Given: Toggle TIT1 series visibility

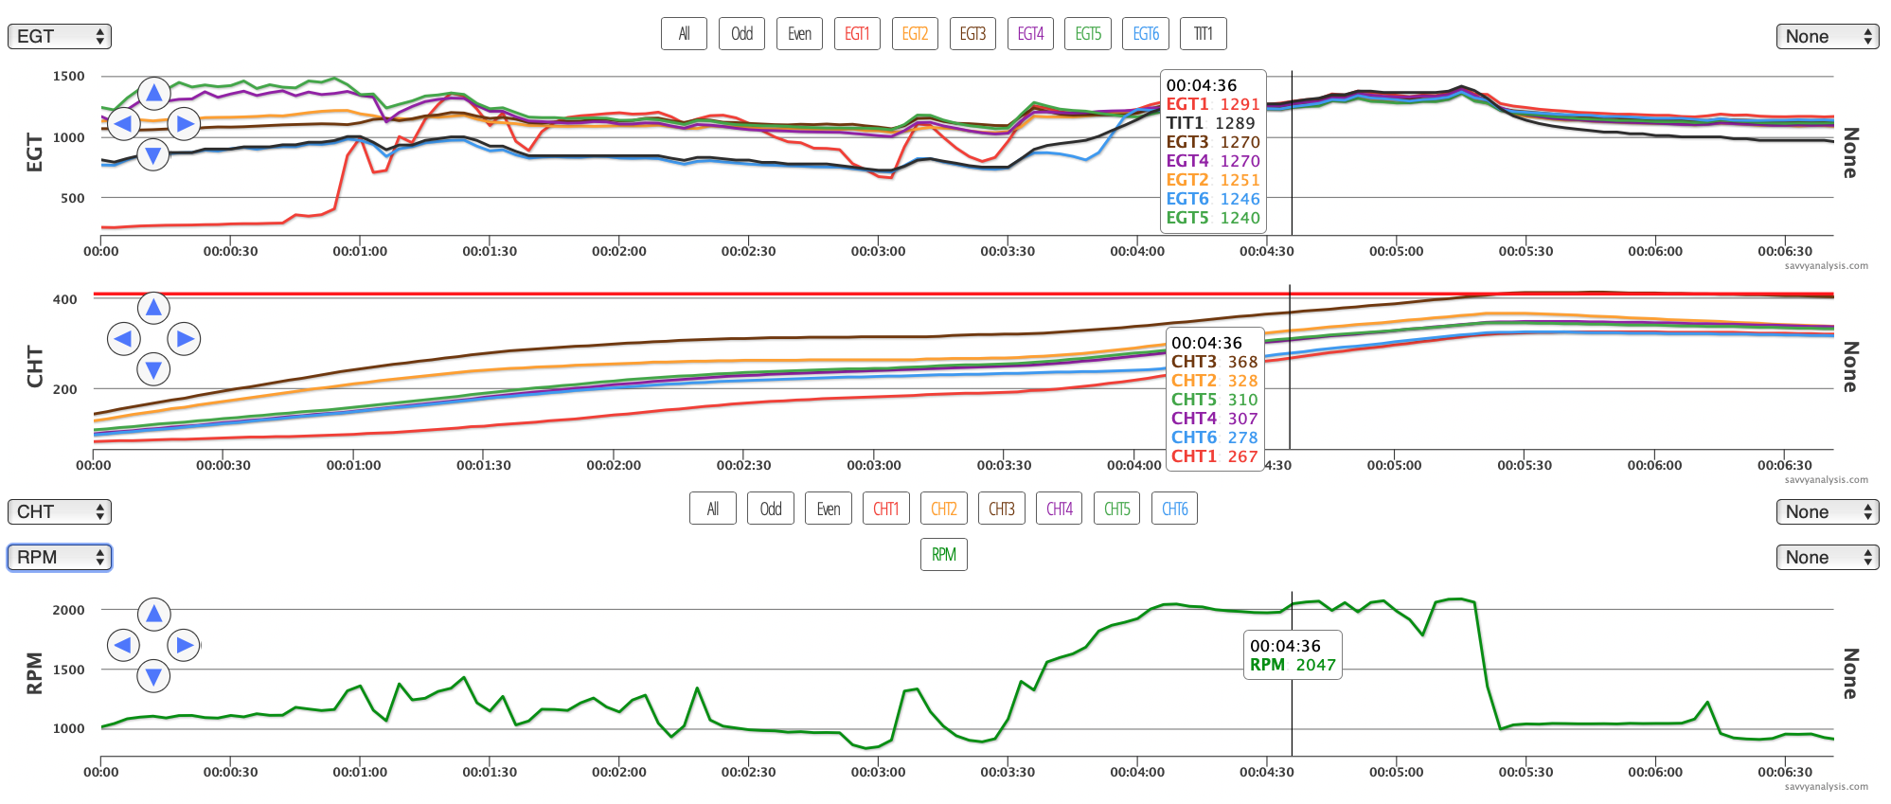Looking at the screenshot, I should pos(1204,34).
